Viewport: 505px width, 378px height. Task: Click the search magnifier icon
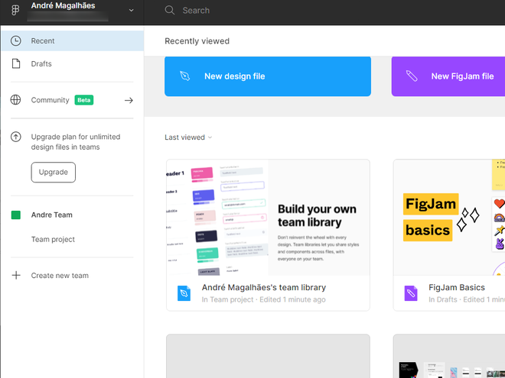click(170, 10)
